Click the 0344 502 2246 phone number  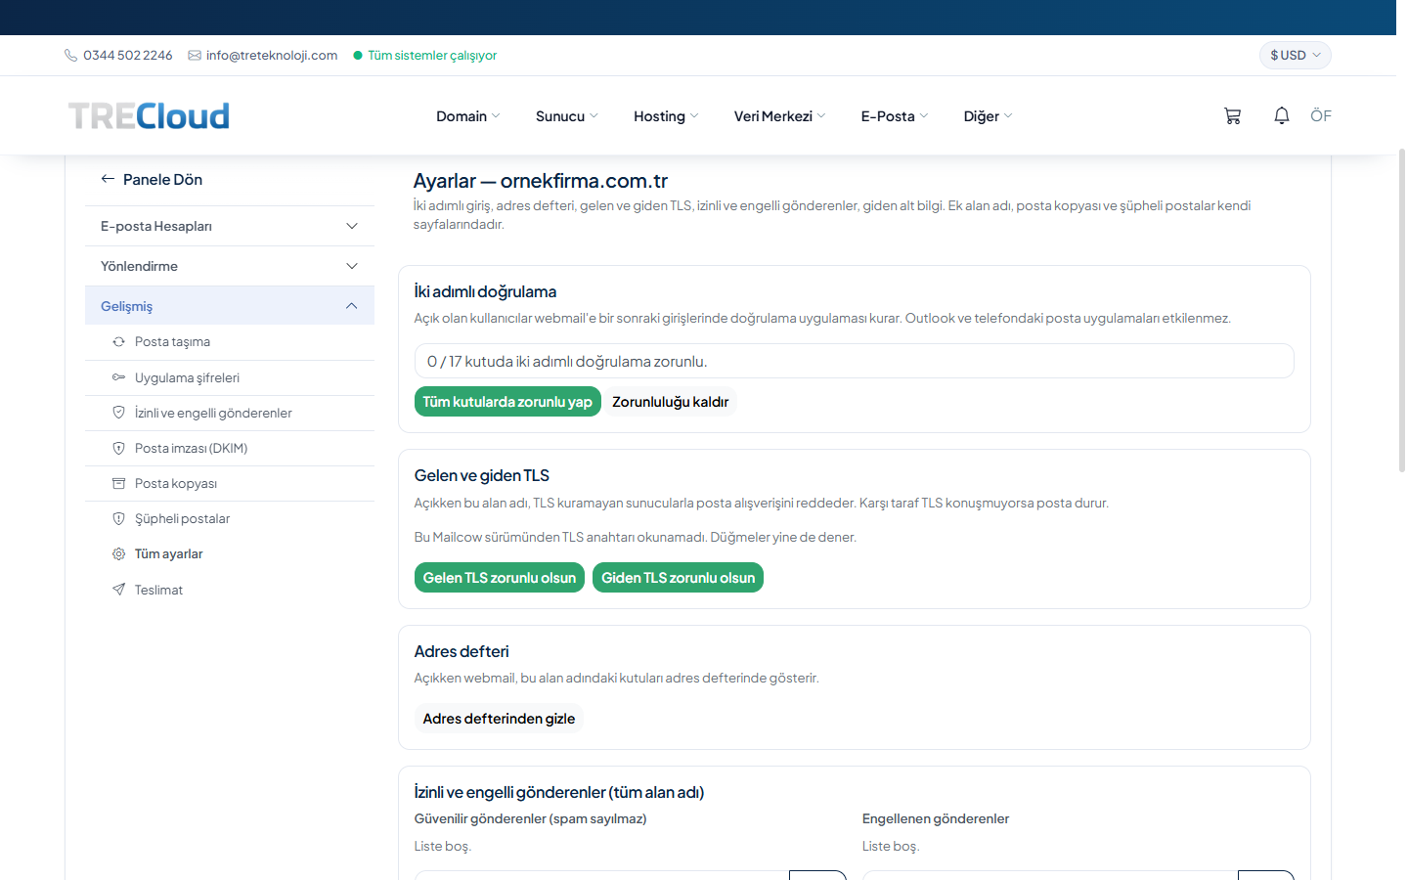pos(128,56)
